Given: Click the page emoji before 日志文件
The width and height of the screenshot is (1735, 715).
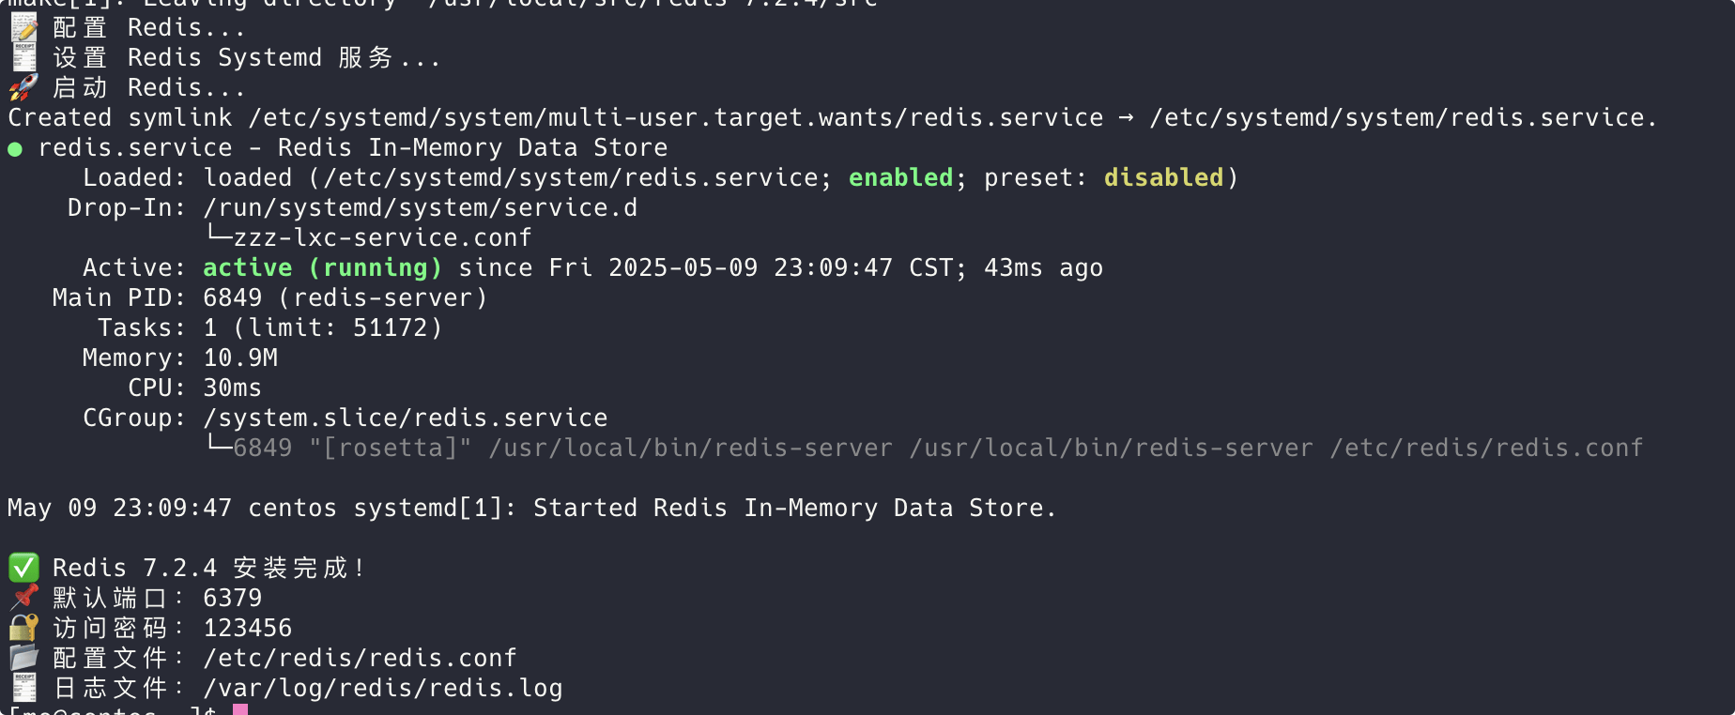Looking at the screenshot, I should [x=23, y=688].
